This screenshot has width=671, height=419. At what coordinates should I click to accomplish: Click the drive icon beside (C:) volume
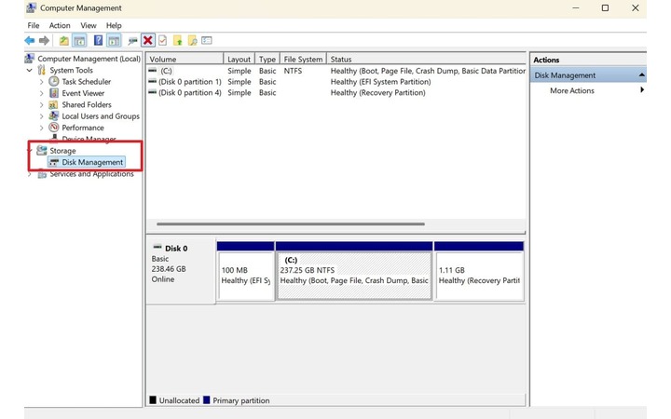[x=152, y=71]
